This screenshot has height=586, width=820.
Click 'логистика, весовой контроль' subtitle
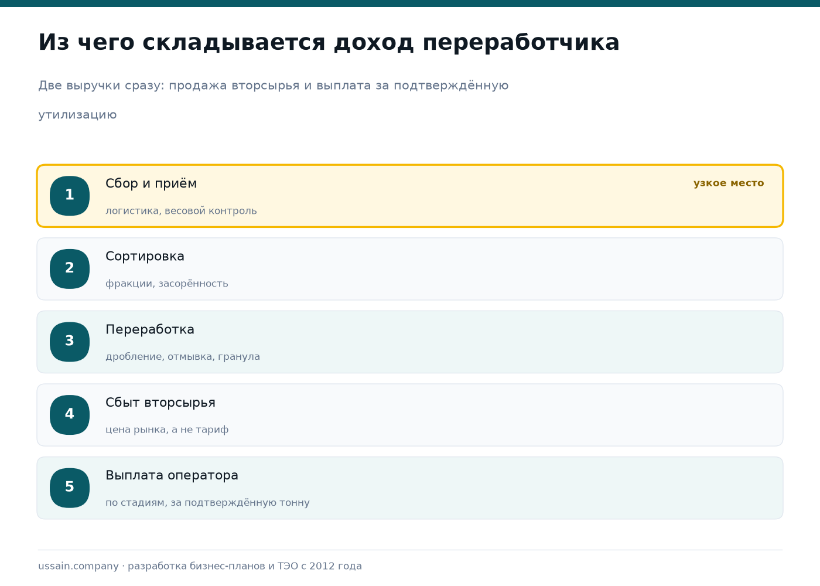click(x=181, y=210)
